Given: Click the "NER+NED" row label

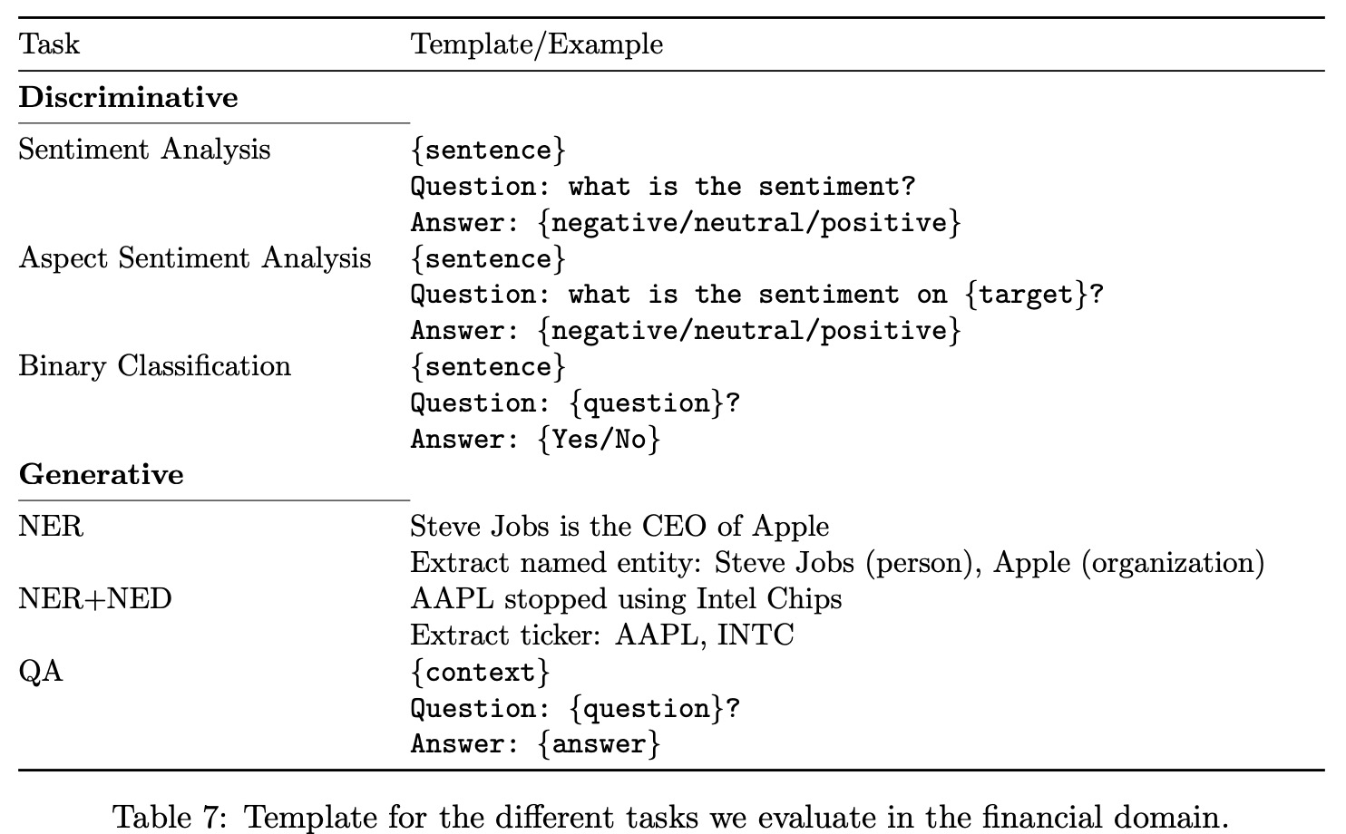Looking at the screenshot, I should [x=95, y=599].
